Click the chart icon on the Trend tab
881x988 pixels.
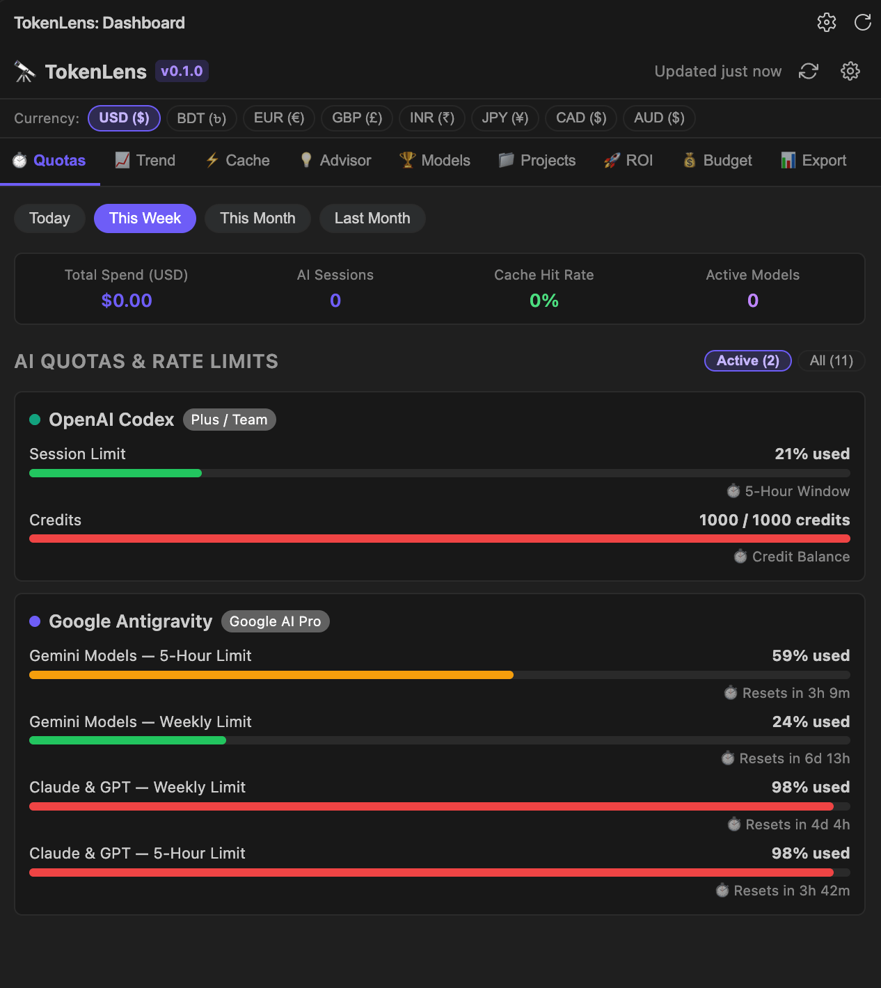click(x=122, y=161)
